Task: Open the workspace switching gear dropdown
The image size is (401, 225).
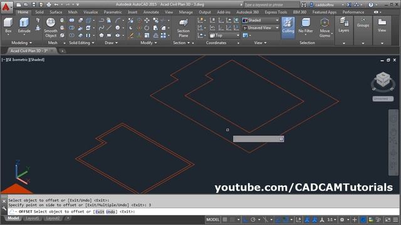Action: pos(344,219)
